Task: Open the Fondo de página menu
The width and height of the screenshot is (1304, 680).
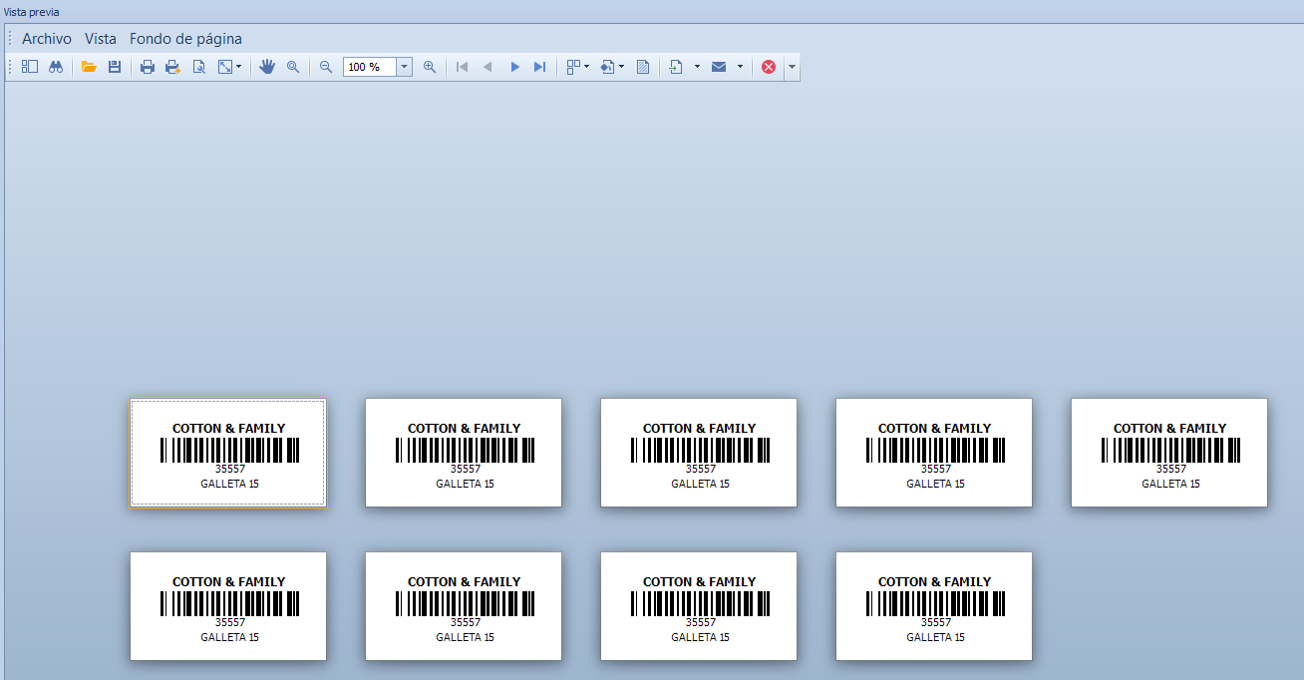Action: point(185,39)
